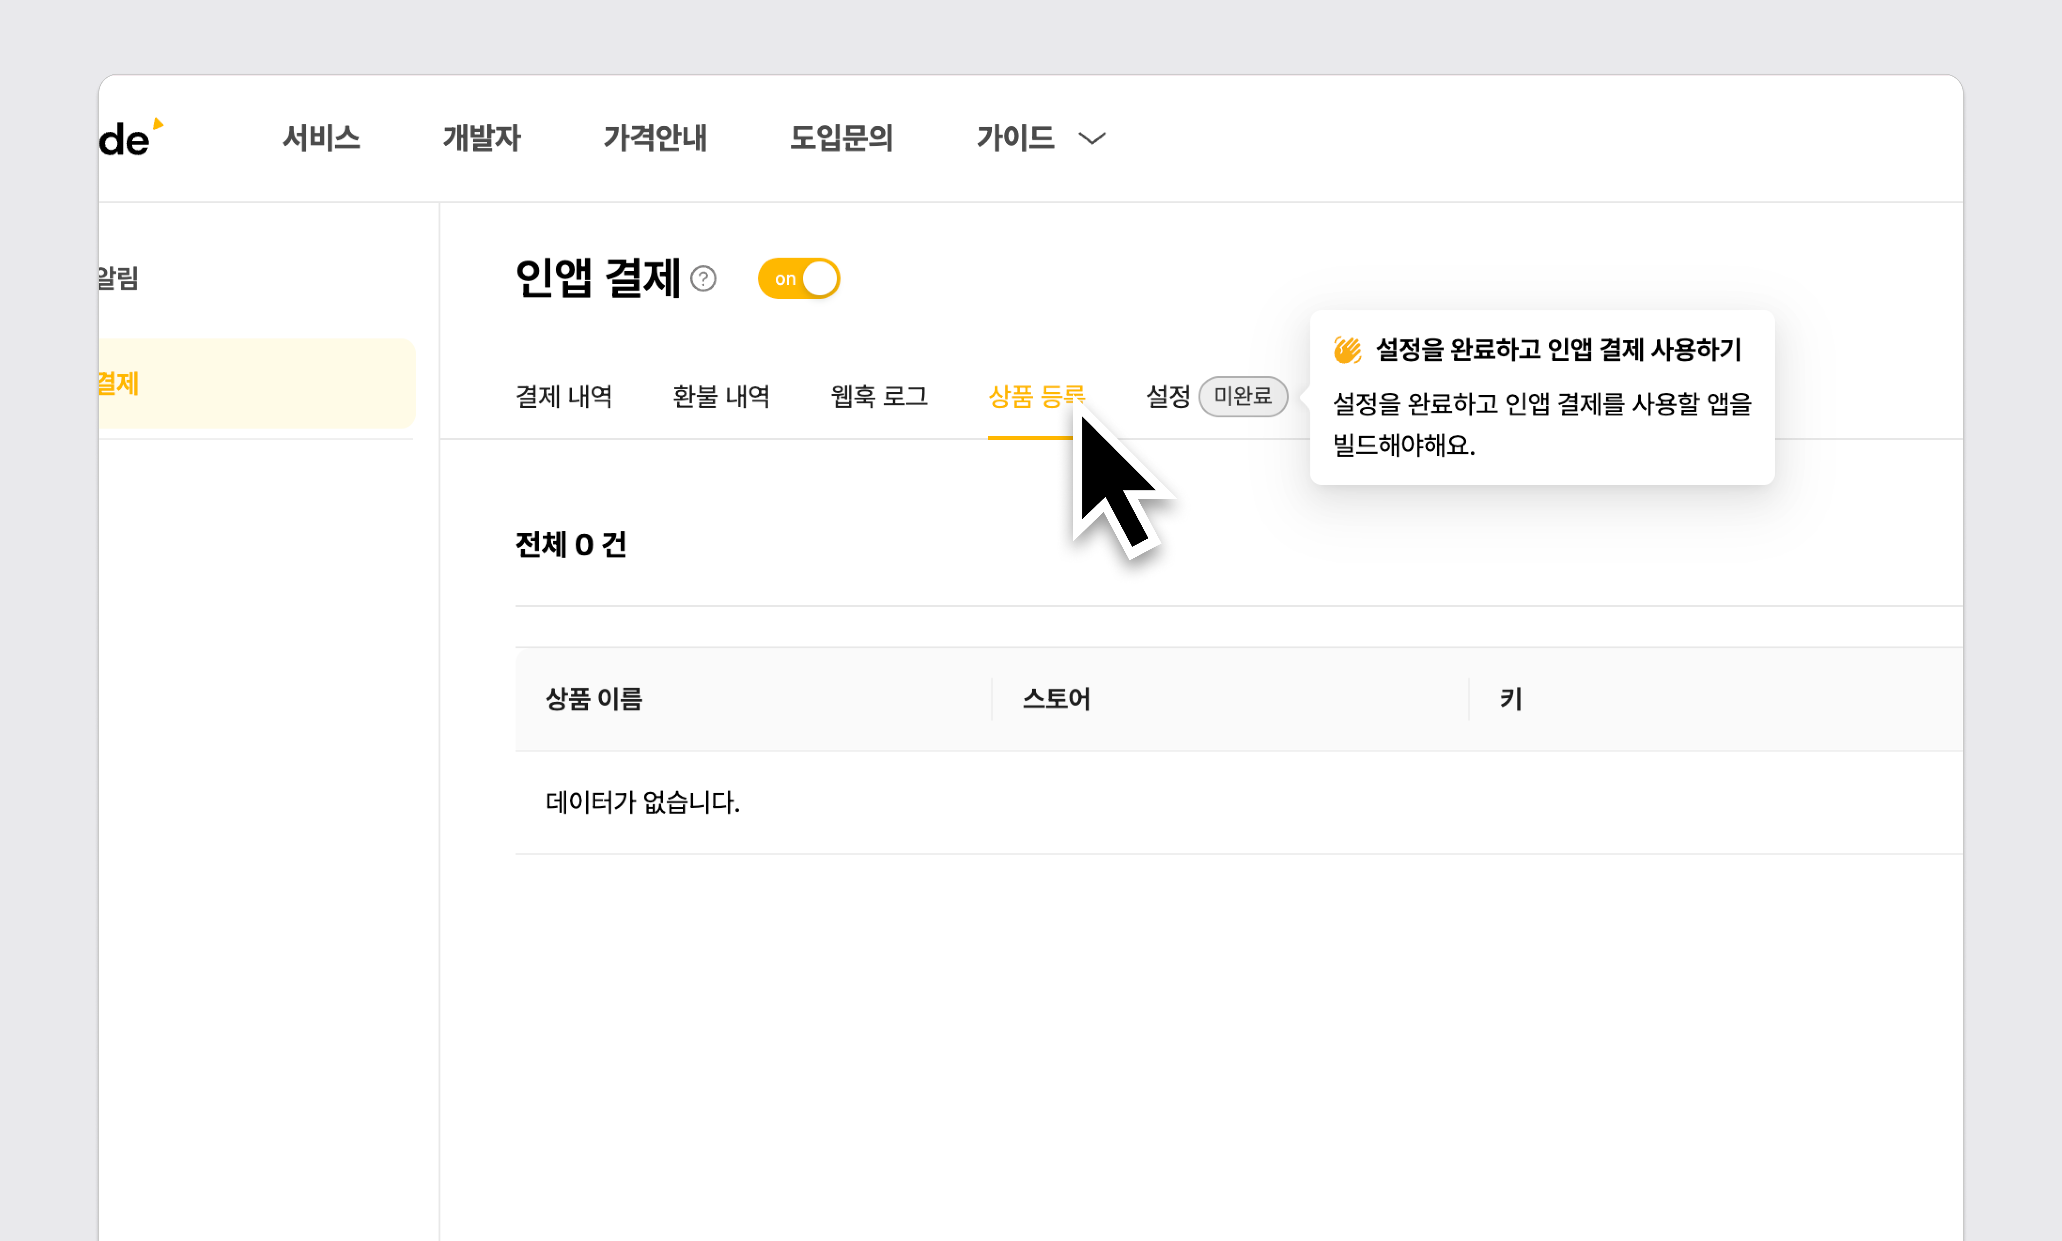Expand the 가이드 dropdown chevron
The height and width of the screenshot is (1241, 2062).
coord(1092,139)
